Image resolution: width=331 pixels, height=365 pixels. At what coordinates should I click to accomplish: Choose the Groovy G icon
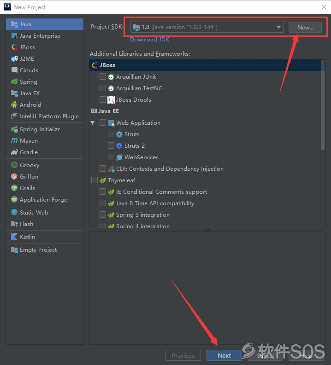click(x=14, y=165)
